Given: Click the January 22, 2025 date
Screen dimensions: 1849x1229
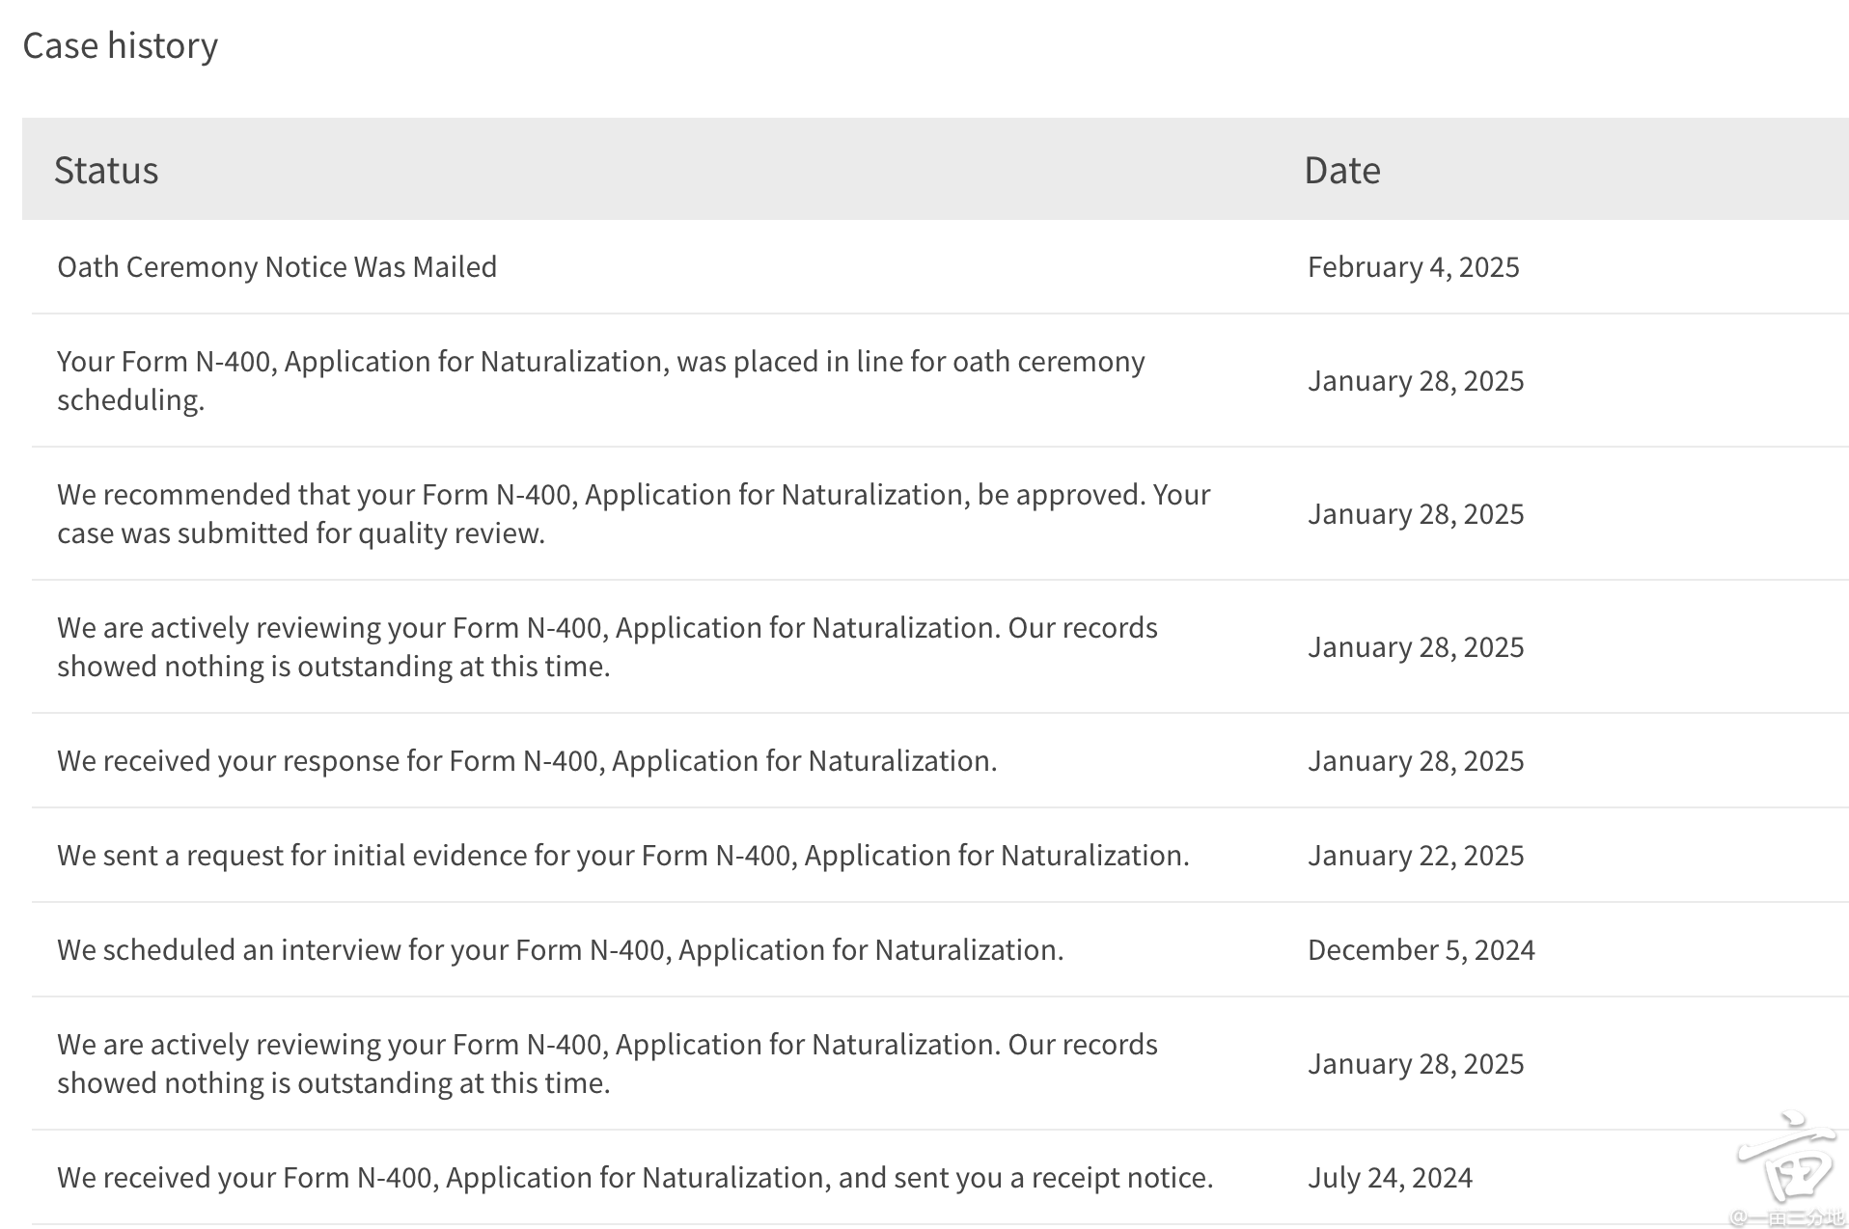Looking at the screenshot, I should point(1415,855).
